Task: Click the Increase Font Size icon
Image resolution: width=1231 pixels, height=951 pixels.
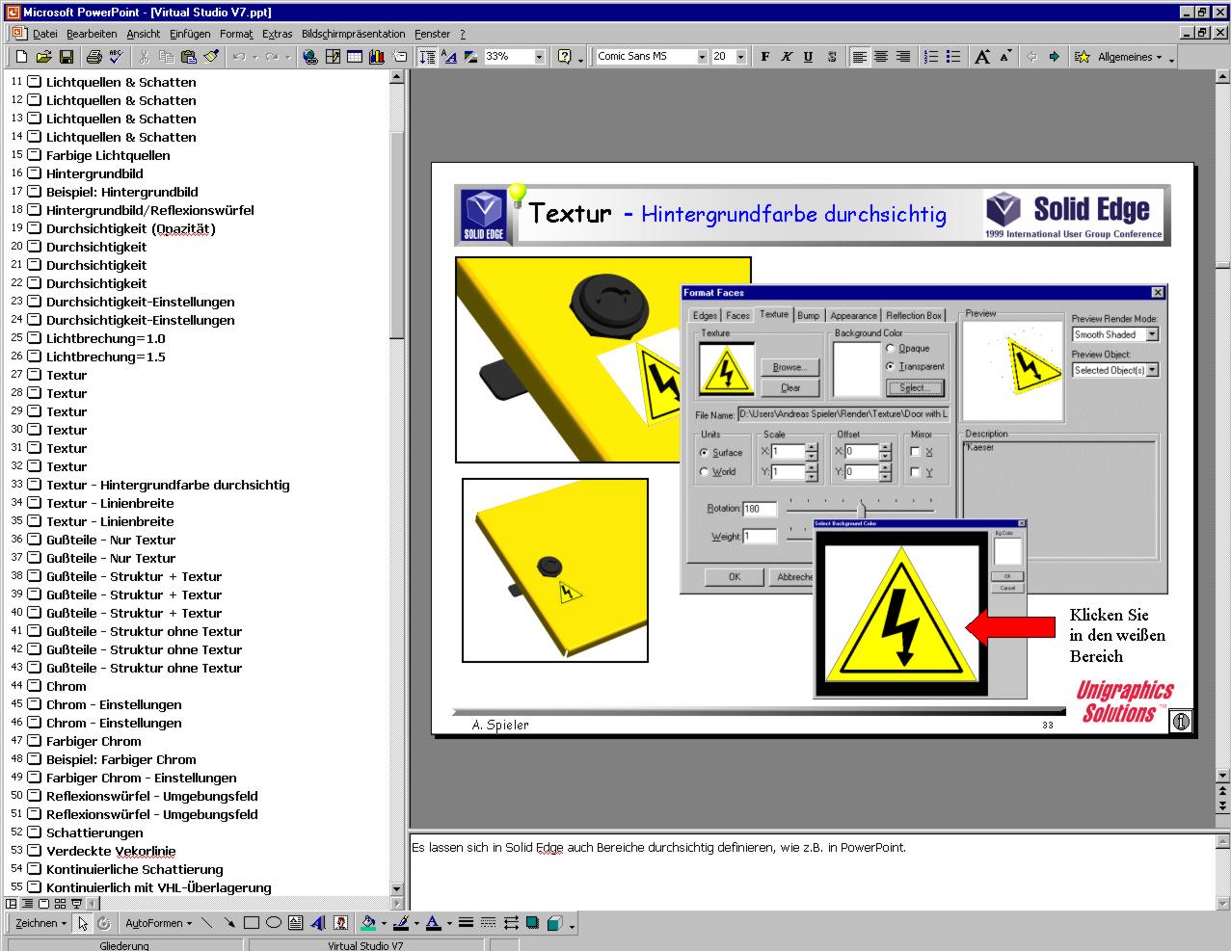Action: coord(982,57)
